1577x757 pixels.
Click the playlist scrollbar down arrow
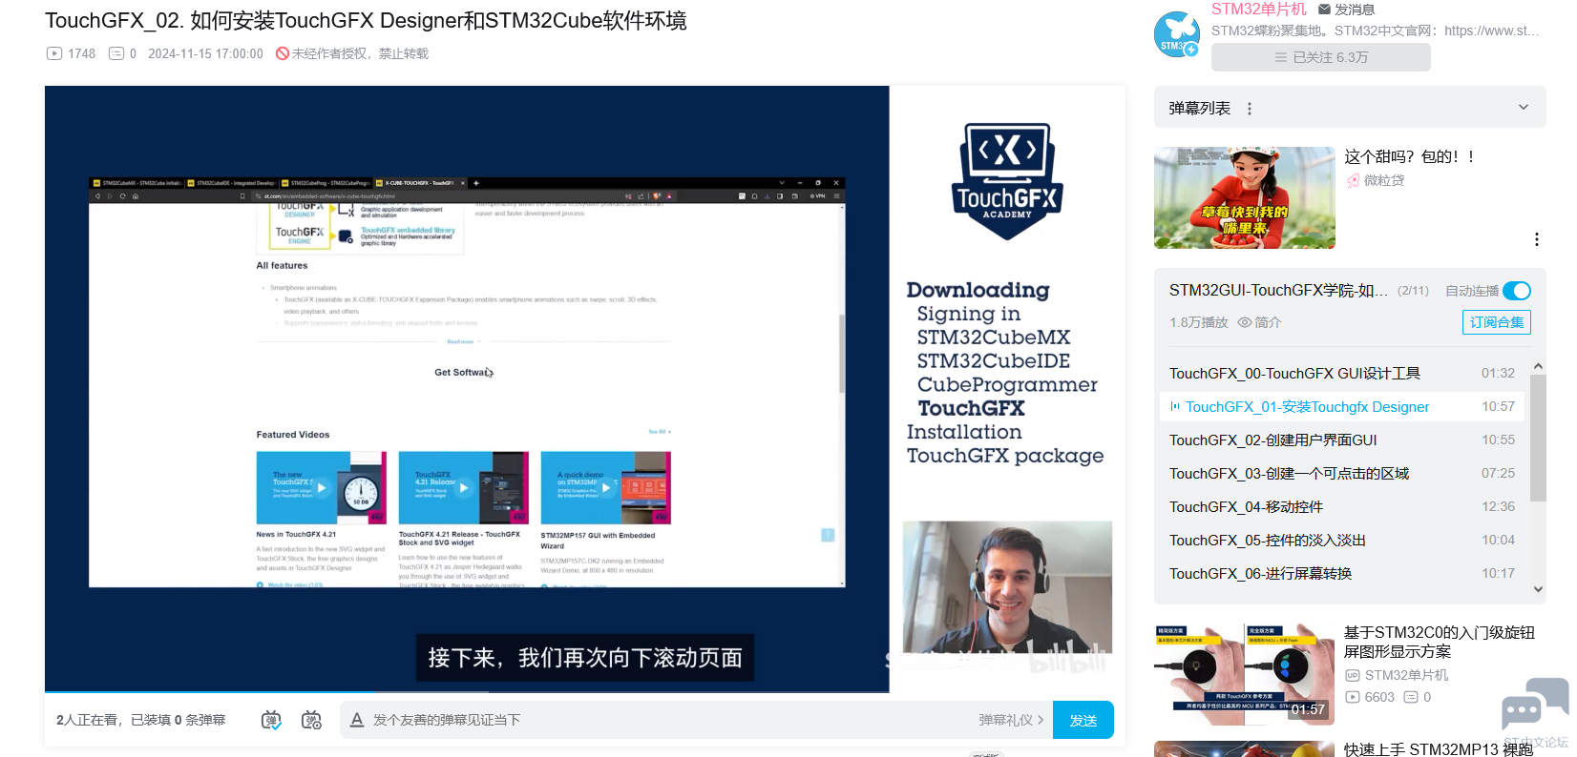1538,589
